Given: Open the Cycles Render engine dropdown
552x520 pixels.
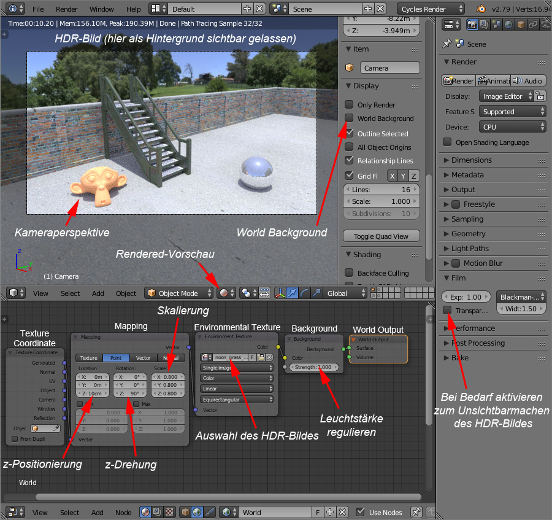Looking at the screenshot, I should pyautogui.click(x=429, y=9).
